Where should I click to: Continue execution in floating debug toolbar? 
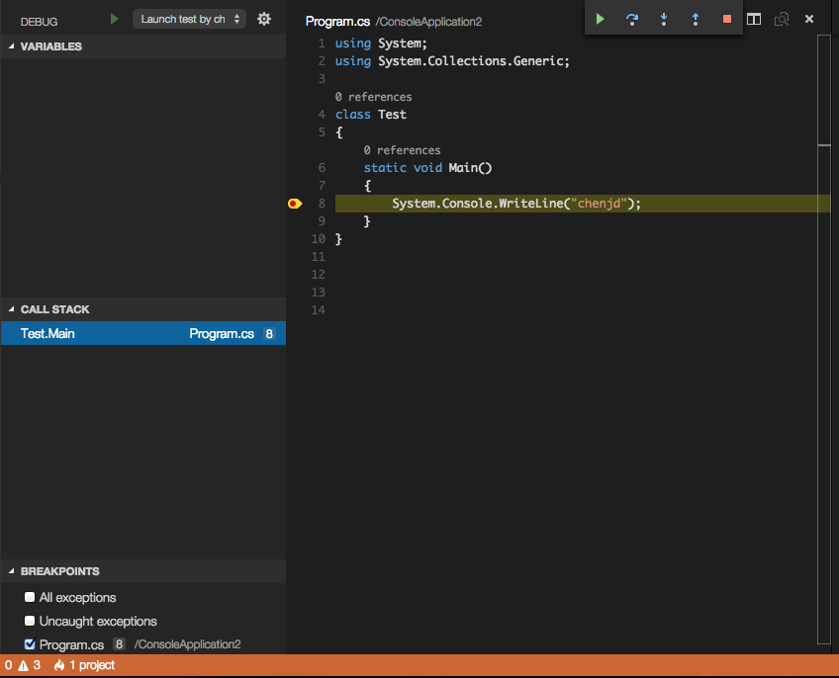point(600,19)
